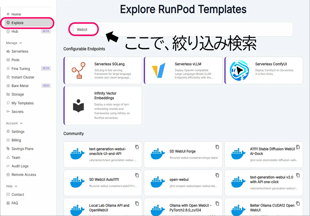Copy text-generation-webui v2.0 with API template
This screenshot has height=216, width=310.
[298, 175]
